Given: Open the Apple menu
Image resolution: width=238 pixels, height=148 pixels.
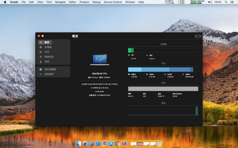Looking at the screenshot, I should [x=5, y=2].
